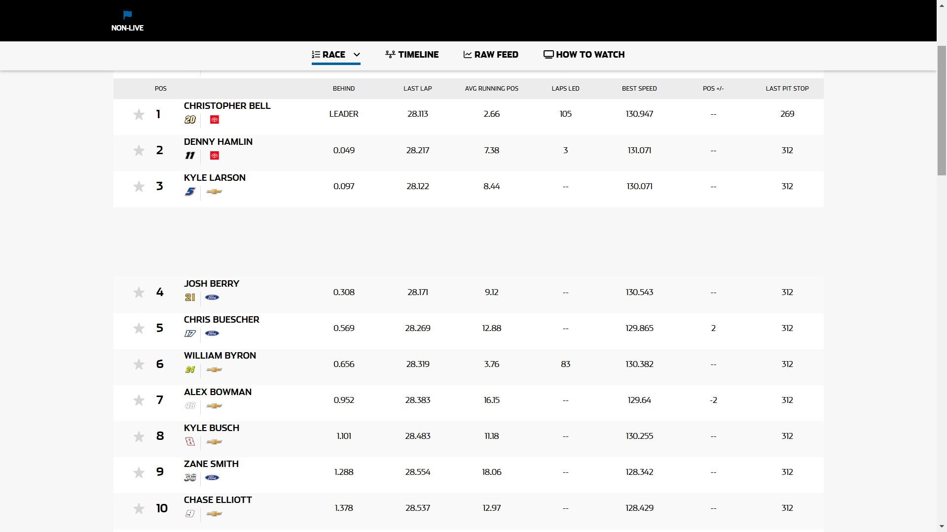Click car number 5 badge

coord(190,192)
